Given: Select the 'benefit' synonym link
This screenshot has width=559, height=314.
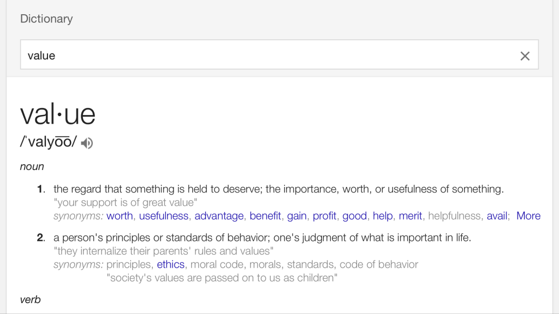Looking at the screenshot, I should click(265, 216).
